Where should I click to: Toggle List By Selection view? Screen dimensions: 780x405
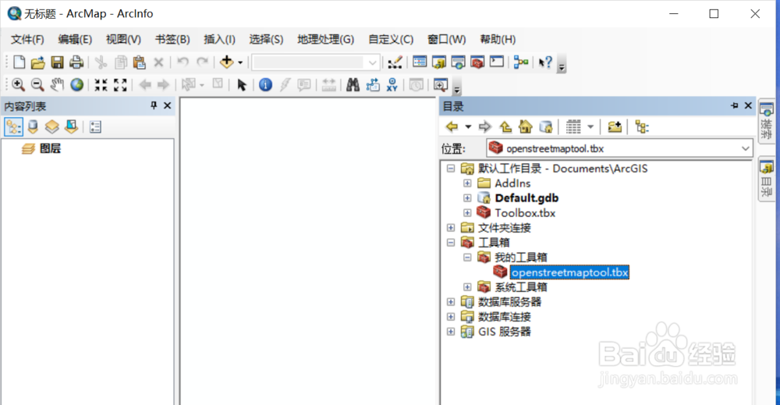click(71, 127)
